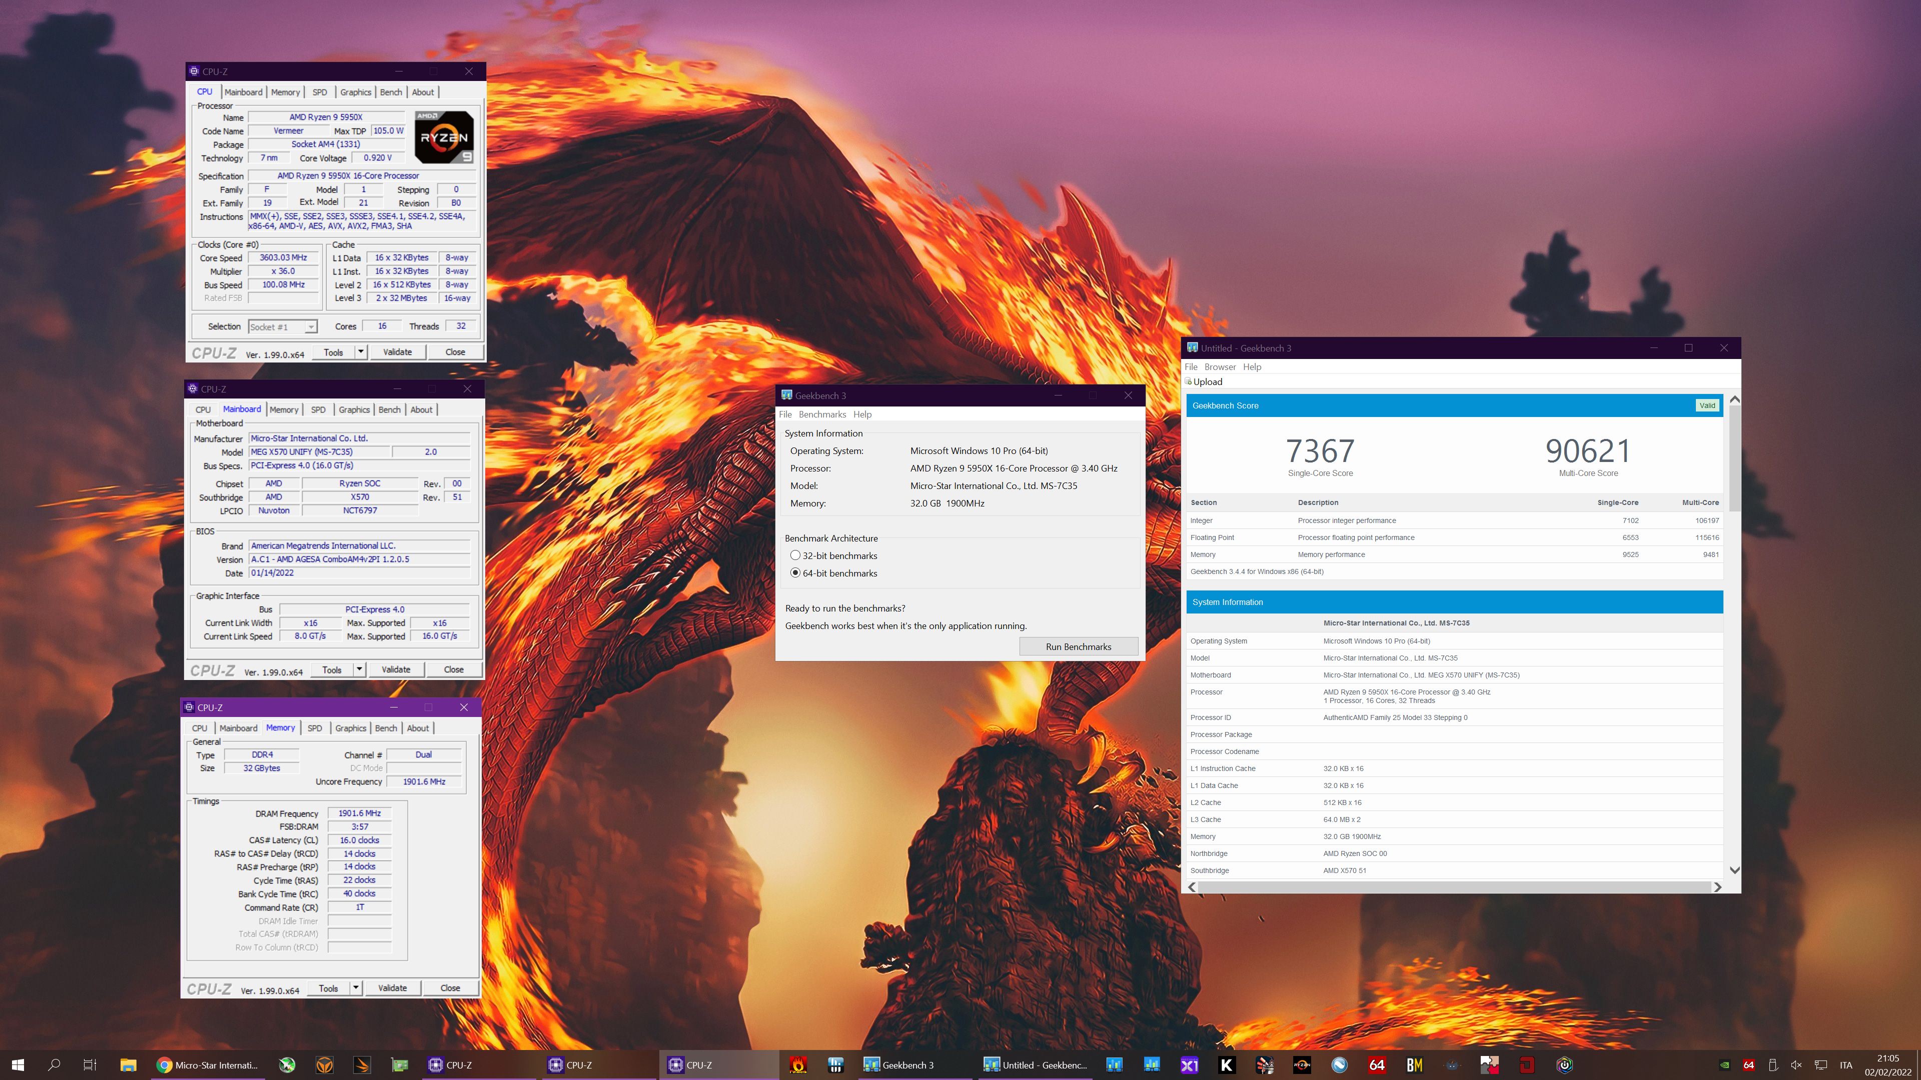Open Tools dropdown arrow in Mainboard window

click(360, 669)
